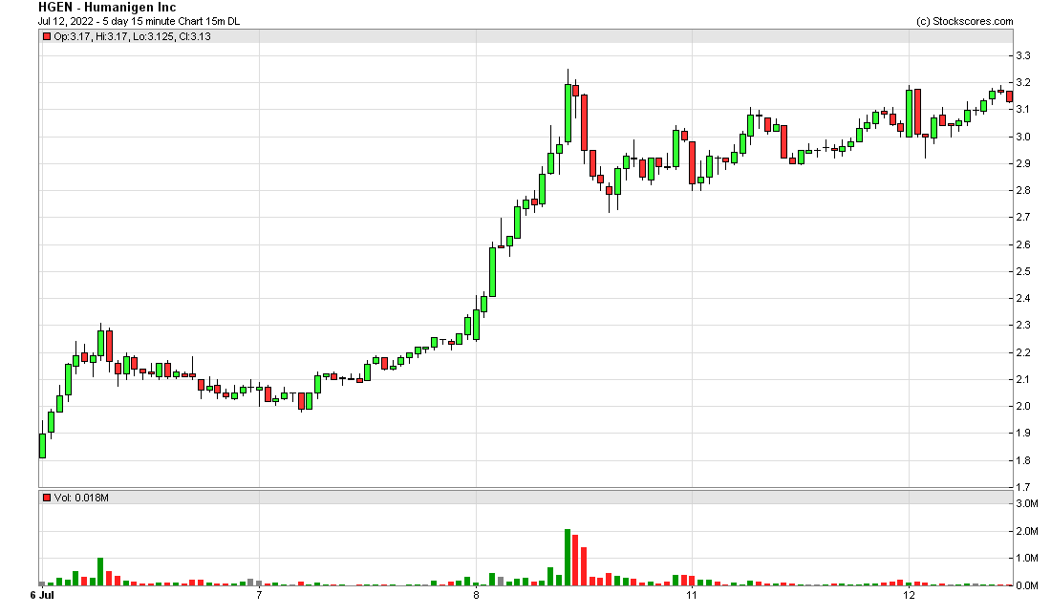This screenshot has height=615, width=1051.
Task: Click the 12 date axis label
Action: [909, 595]
